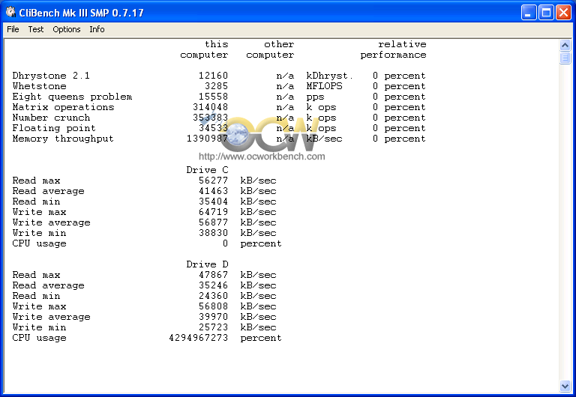Click the Drive C Read average value 41463

click(x=213, y=191)
